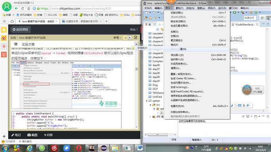This screenshot has width=271, height=152.
Task: Click maximize view icon in editor area
Action: (x=268, y=25)
